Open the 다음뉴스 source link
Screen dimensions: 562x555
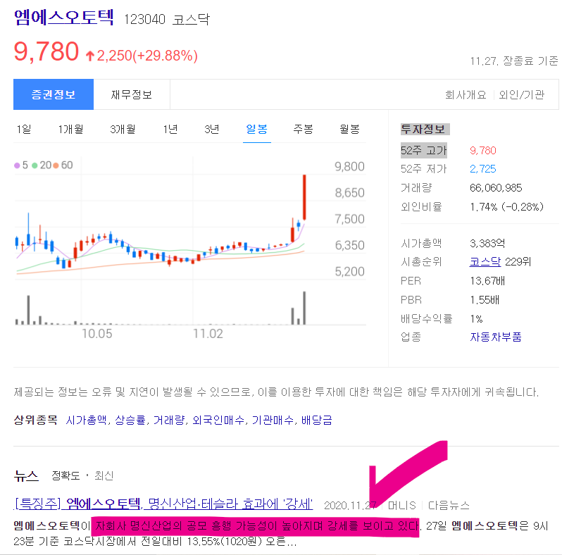[449, 506]
